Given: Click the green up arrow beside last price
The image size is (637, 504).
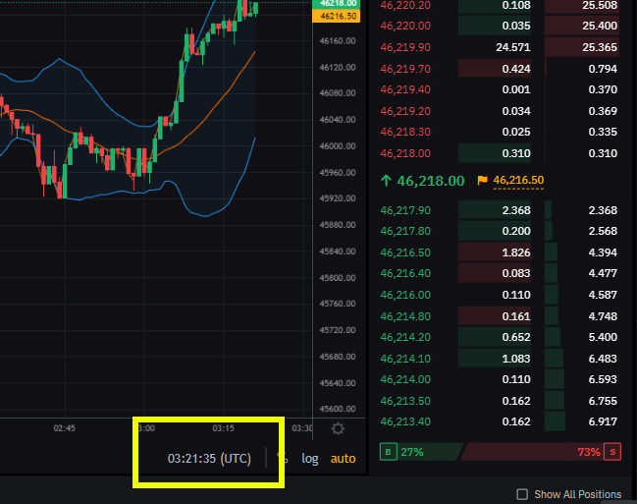Looking at the screenshot, I should click(x=386, y=181).
